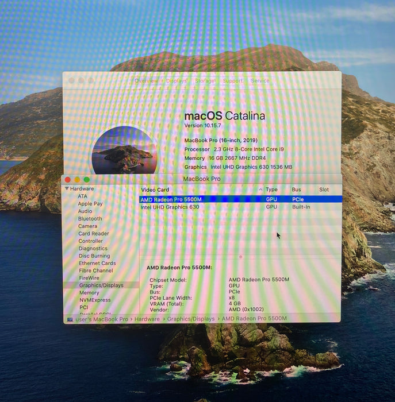Image resolution: width=395 pixels, height=402 pixels.
Task: Open the Service tab
Action: [x=260, y=81]
